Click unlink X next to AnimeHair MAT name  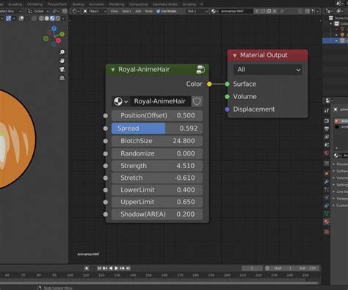275,11
